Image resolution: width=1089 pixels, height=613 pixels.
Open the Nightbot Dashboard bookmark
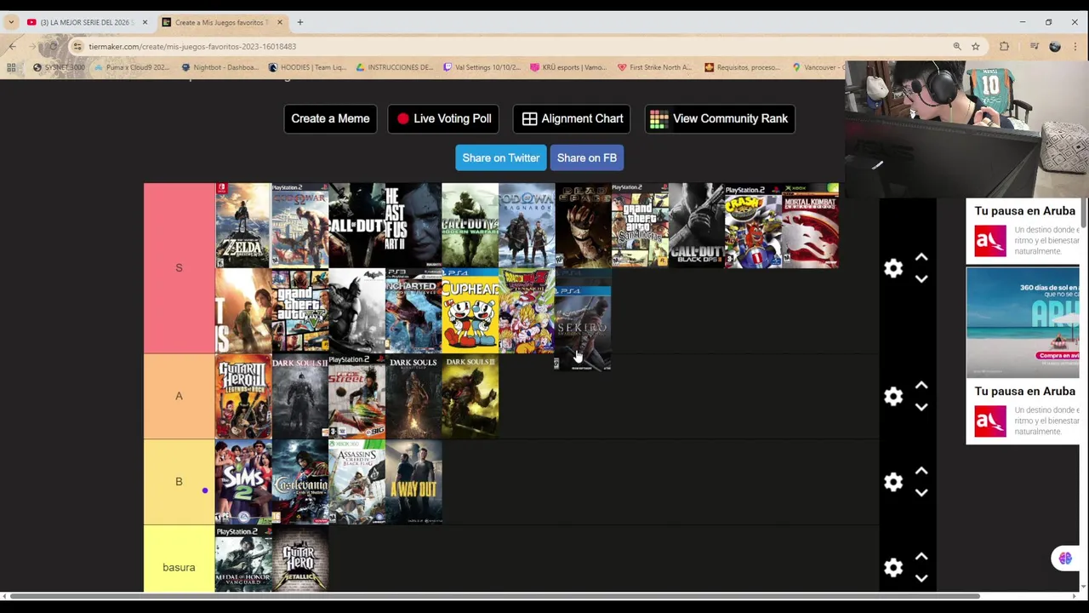pyautogui.click(x=220, y=67)
